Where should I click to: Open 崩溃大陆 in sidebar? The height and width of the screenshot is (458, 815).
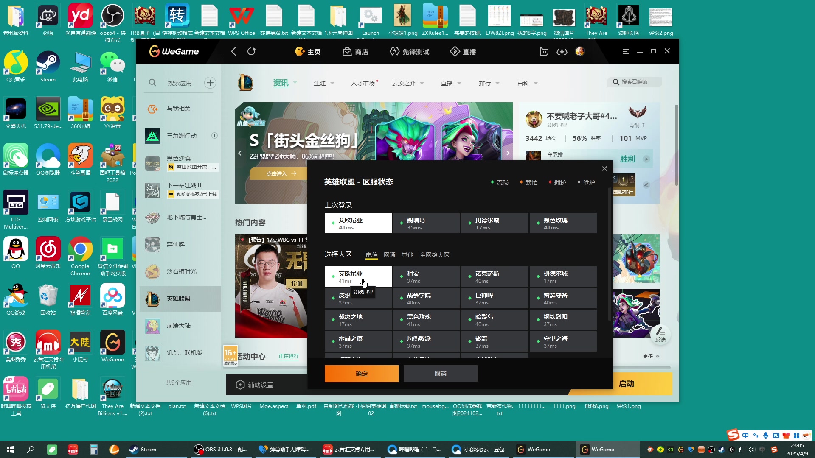click(180, 326)
